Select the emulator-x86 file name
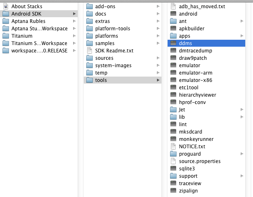Viewport: 253px width, 197px height. click(x=195, y=80)
